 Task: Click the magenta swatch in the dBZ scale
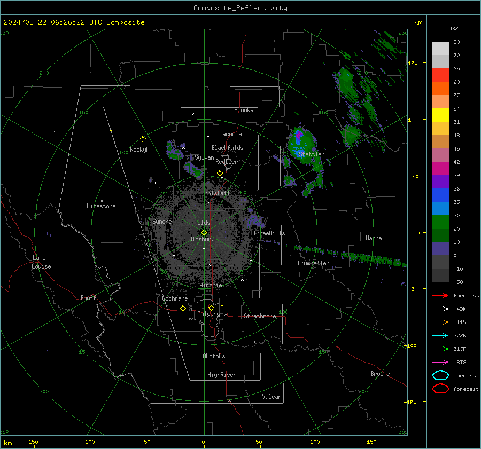(440, 169)
